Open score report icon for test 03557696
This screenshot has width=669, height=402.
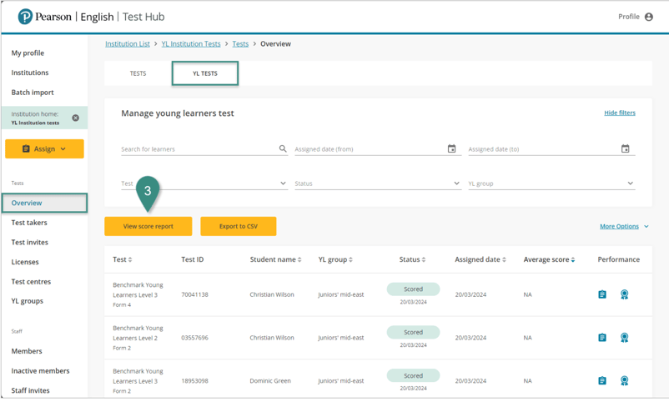[602, 338]
